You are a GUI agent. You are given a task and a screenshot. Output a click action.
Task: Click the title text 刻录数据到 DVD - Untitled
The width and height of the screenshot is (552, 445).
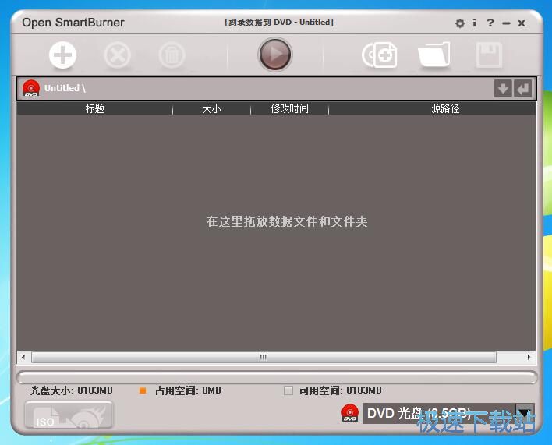click(279, 22)
